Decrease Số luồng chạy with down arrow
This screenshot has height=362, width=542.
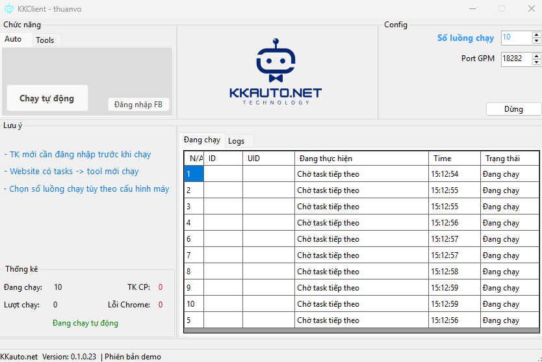(536, 41)
